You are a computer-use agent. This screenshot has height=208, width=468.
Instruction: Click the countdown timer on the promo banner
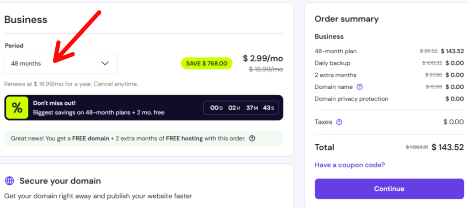[x=241, y=108]
